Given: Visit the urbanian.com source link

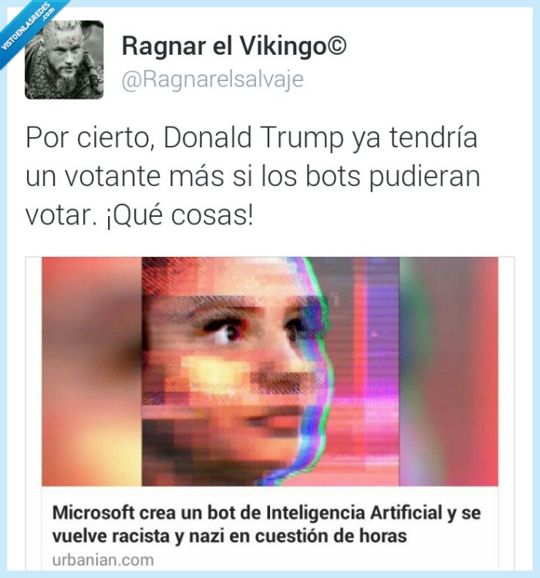Looking at the screenshot, I should point(103,560).
